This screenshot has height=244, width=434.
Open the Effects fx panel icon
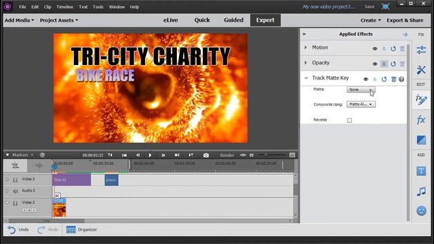421,120
